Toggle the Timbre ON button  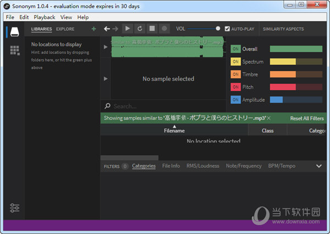point(235,74)
